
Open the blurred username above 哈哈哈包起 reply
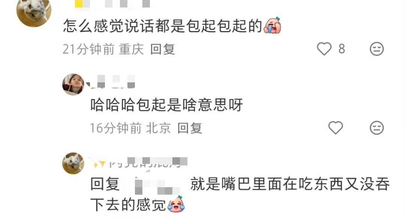(111, 82)
